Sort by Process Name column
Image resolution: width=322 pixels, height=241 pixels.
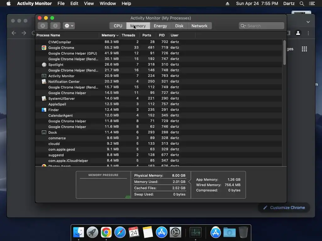click(x=67, y=35)
